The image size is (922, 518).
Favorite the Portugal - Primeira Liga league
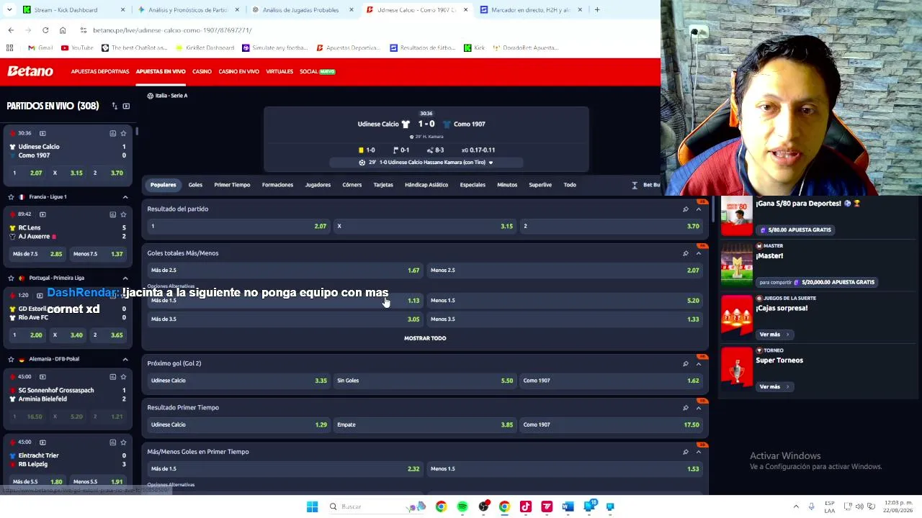click(x=11, y=278)
